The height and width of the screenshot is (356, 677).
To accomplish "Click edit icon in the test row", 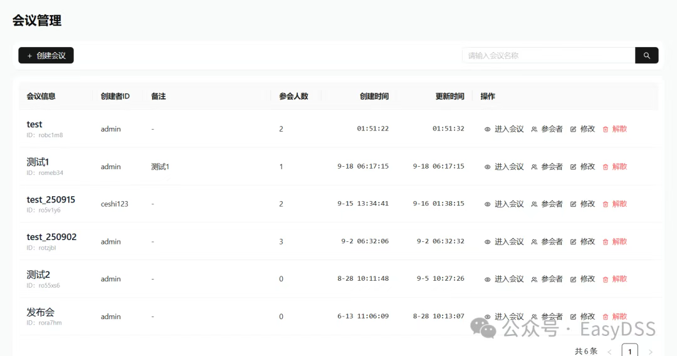I will tap(573, 129).
